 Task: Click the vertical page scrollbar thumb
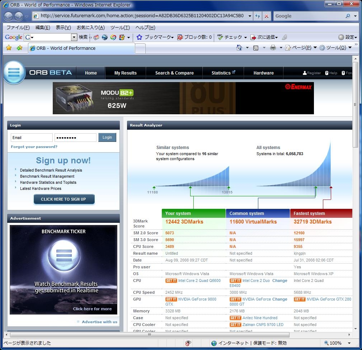click(355, 104)
